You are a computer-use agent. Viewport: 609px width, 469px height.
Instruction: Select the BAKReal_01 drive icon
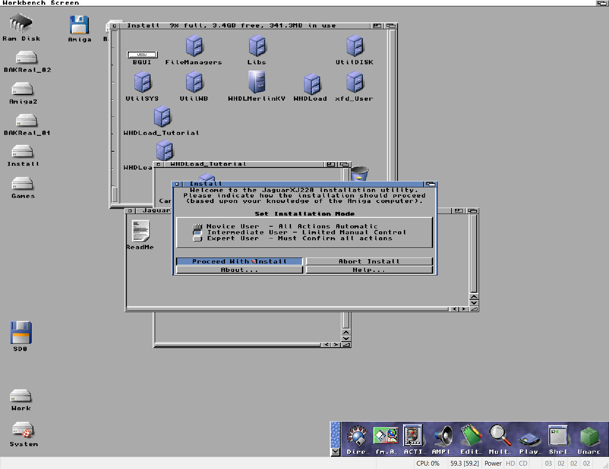pos(26,121)
